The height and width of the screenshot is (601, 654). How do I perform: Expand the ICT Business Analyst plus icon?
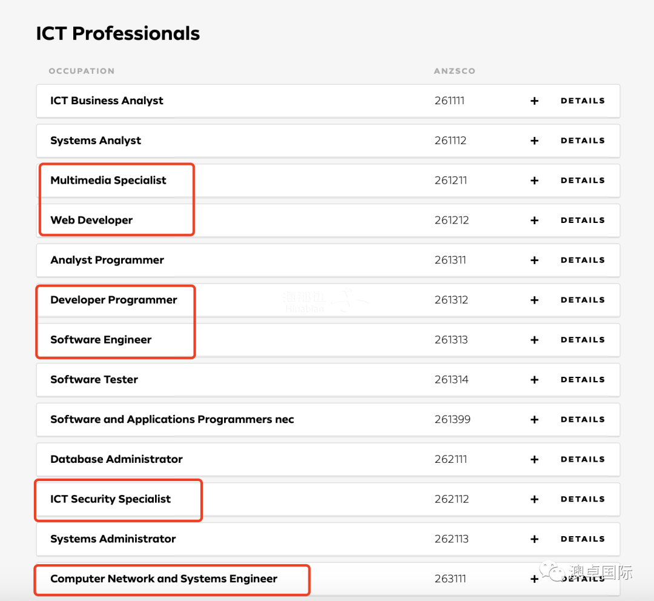pyautogui.click(x=534, y=101)
